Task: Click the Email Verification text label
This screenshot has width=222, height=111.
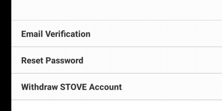Action: (x=56, y=34)
